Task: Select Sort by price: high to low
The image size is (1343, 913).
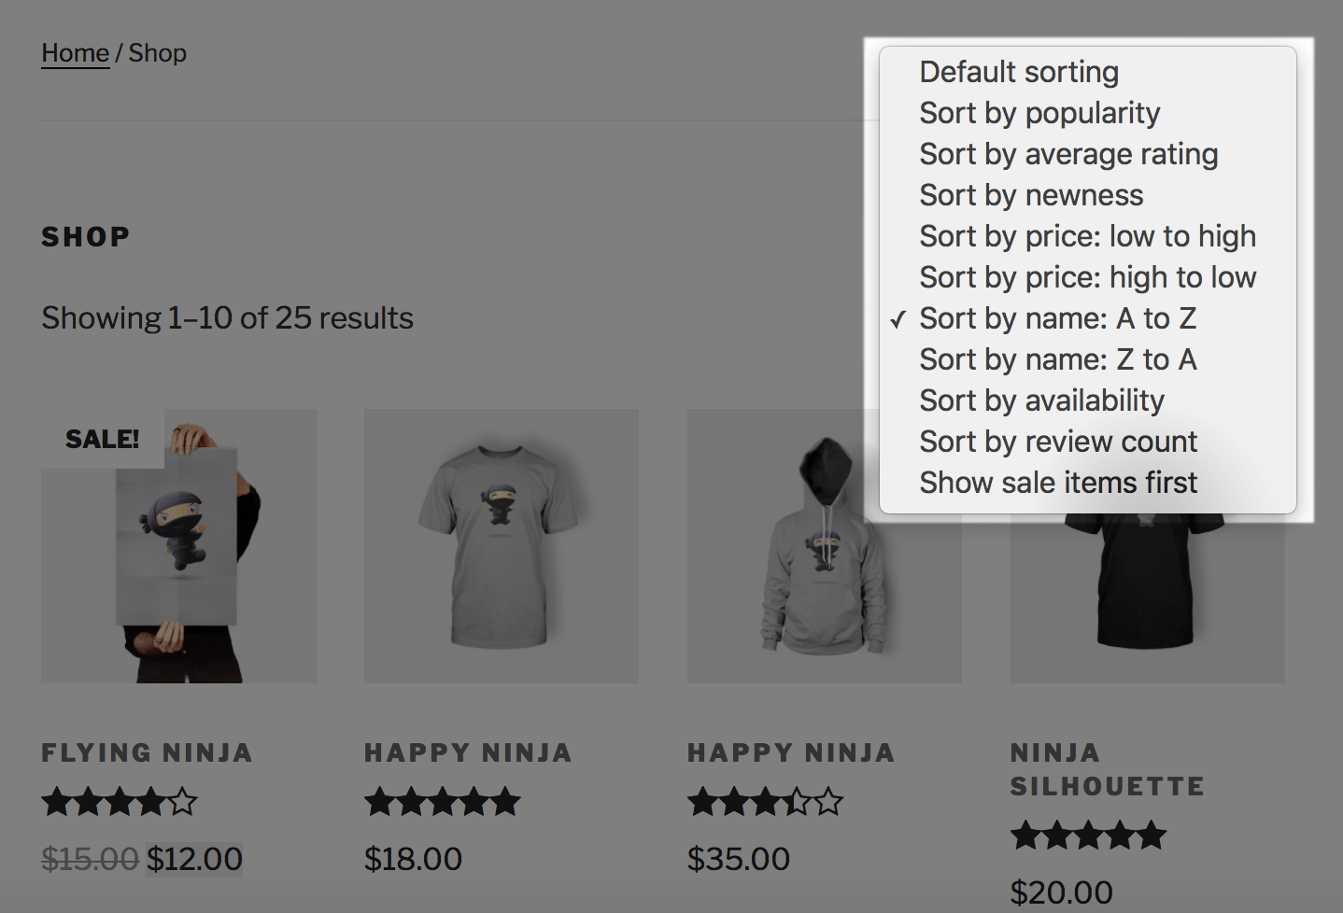Action: 1087,277
